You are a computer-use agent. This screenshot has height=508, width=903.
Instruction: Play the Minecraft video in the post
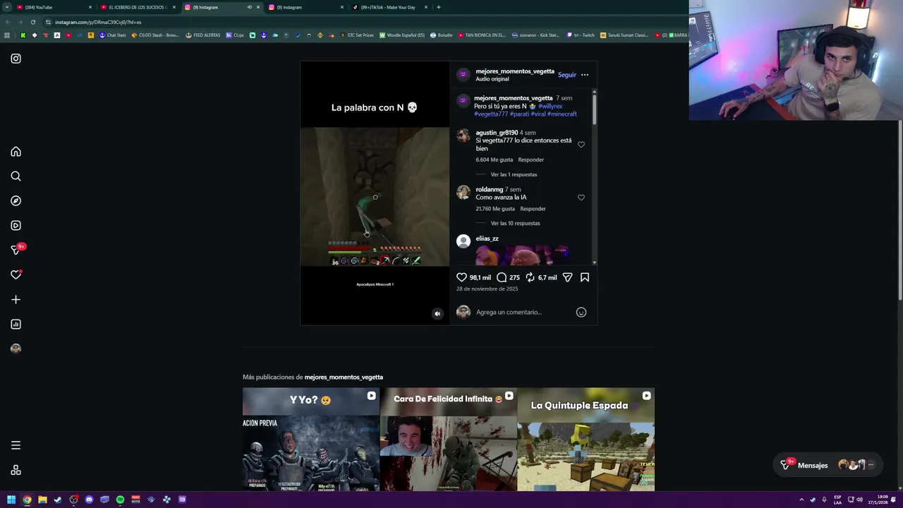click(x=375, y=197)
